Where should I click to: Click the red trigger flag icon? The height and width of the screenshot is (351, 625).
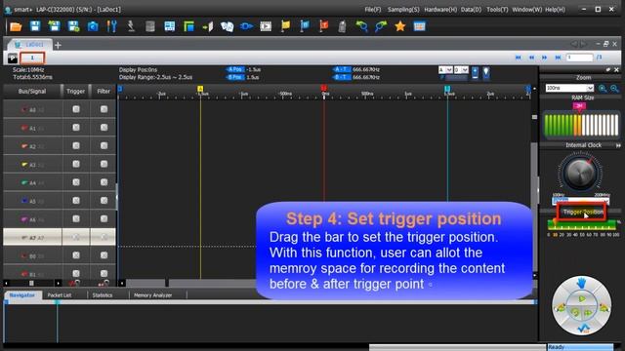click(x=323, y=26)
